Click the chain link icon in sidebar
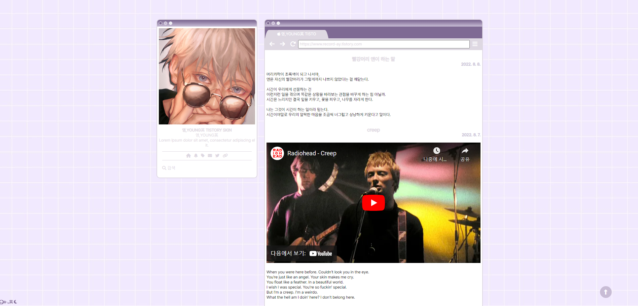638x306 pixels. [225, 155]
